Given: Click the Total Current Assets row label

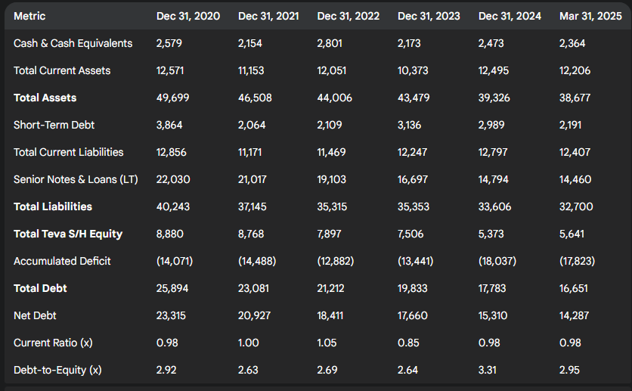Looking at the screenshot, I should (x=62, y=70).
